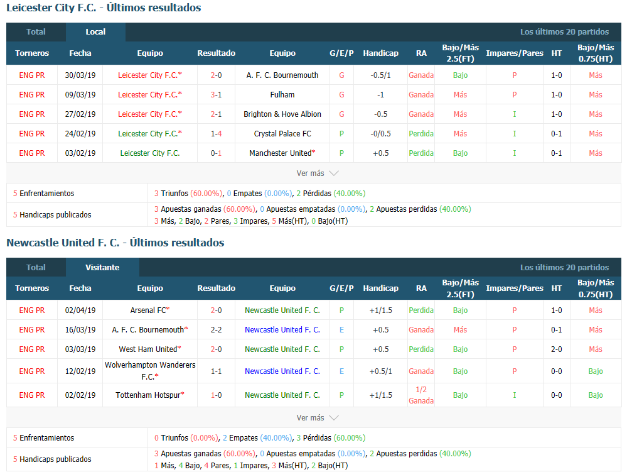627x472 pixels.
Task: Open Brighton & Hove Albion team link
Action: (x=282, y=114)
